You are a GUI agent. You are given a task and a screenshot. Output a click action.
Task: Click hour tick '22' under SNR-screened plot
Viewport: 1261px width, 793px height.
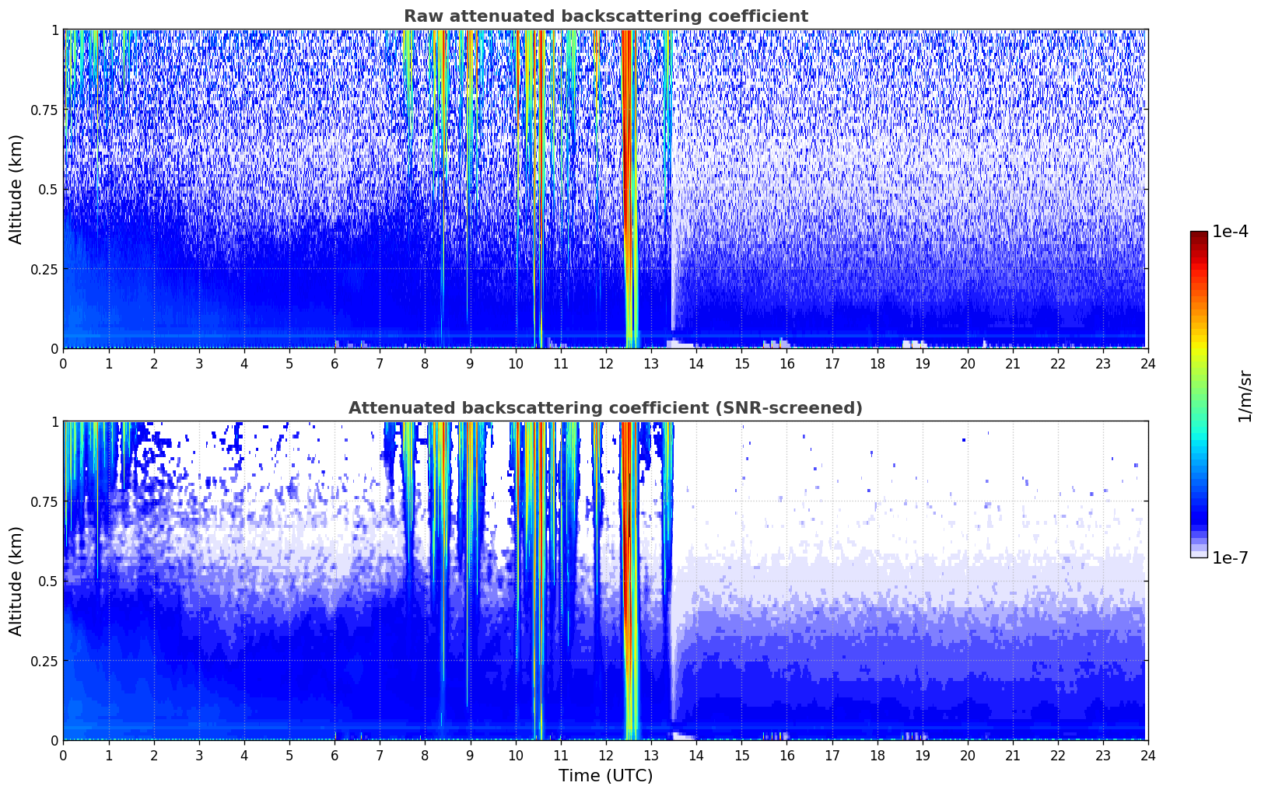coord(1057,755)
